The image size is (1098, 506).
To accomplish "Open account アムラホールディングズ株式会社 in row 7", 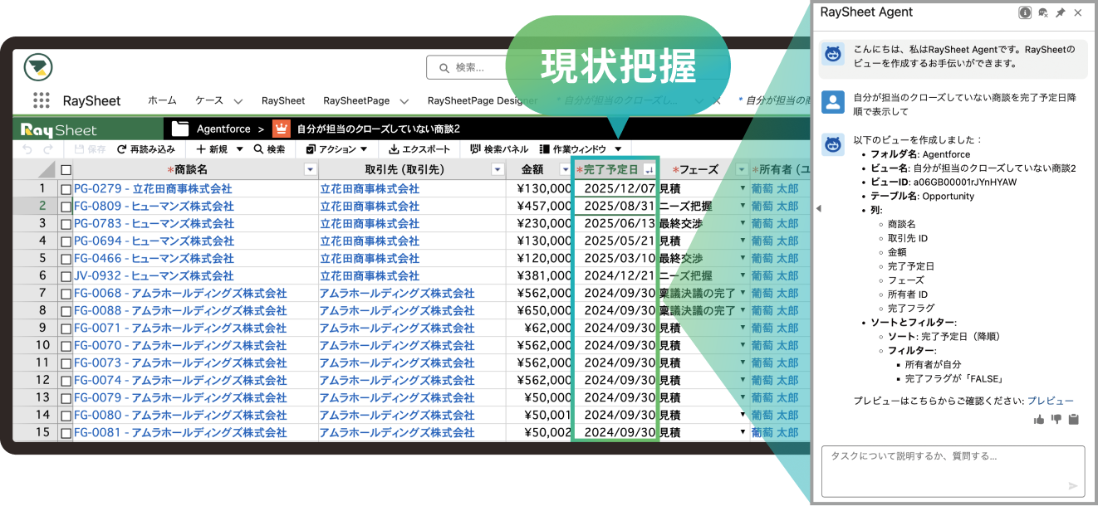I will point(397,294).
